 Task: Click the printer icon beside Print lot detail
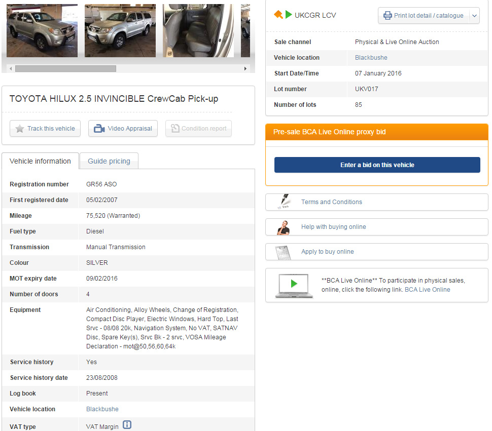point(388,15)
